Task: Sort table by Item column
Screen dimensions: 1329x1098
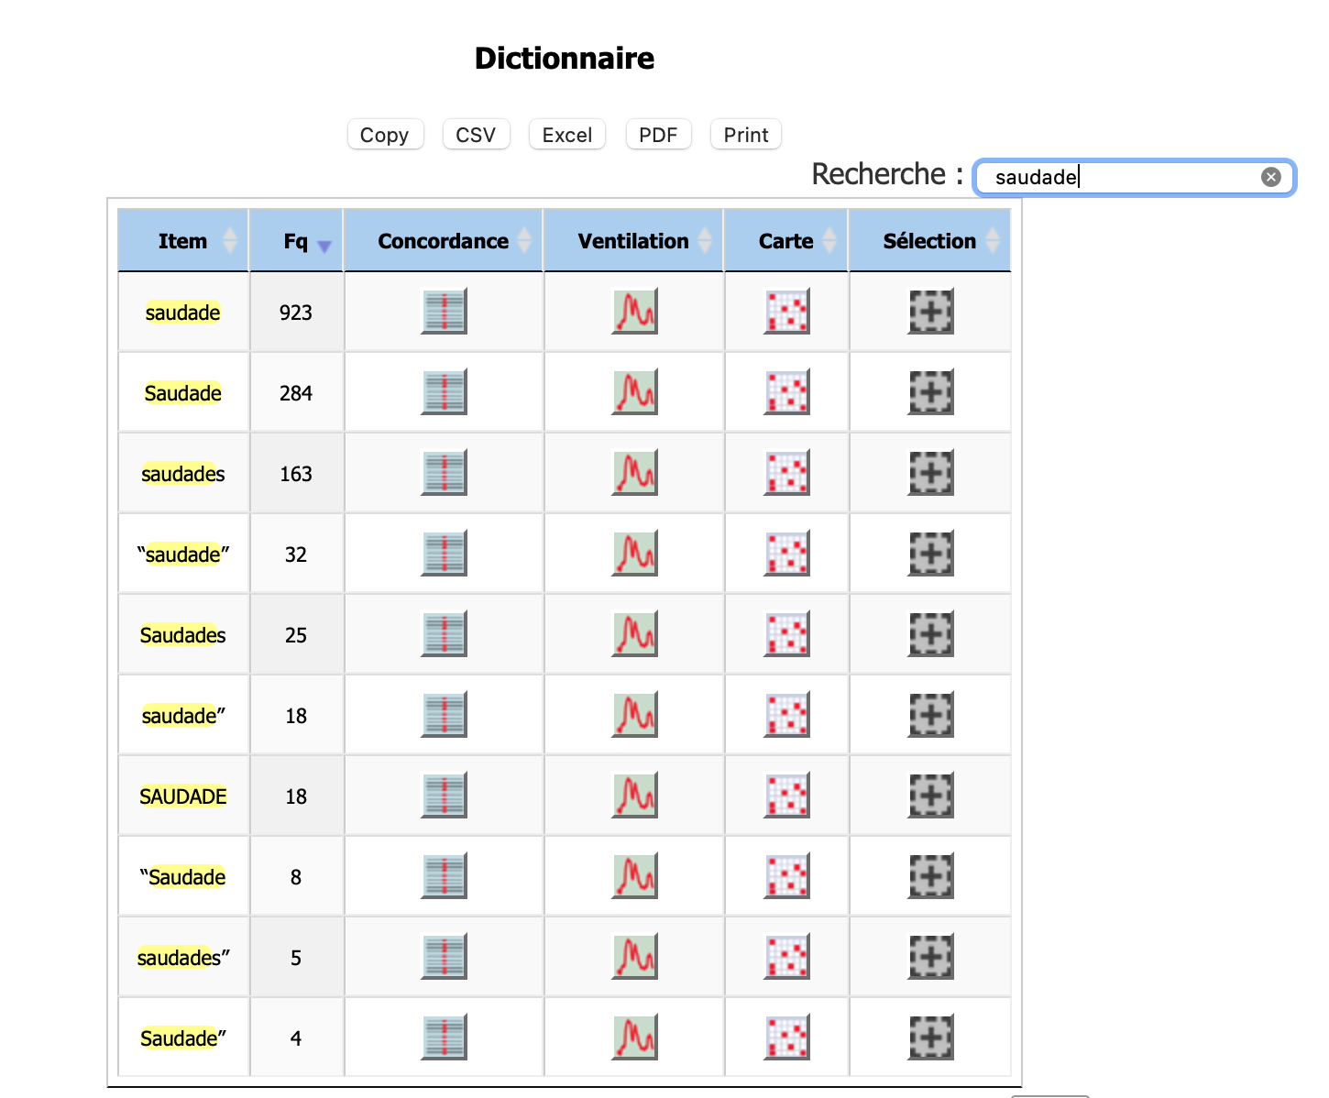Action: click(x=183, y=241)
